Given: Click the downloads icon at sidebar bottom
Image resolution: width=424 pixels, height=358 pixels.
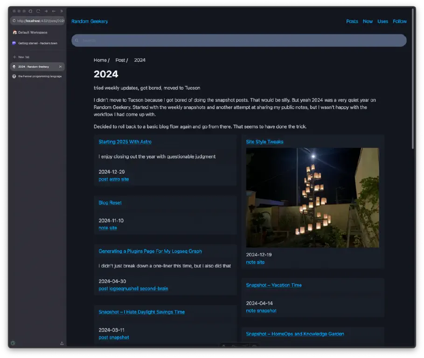Looking at the screenshot, I should pos(62,343).
